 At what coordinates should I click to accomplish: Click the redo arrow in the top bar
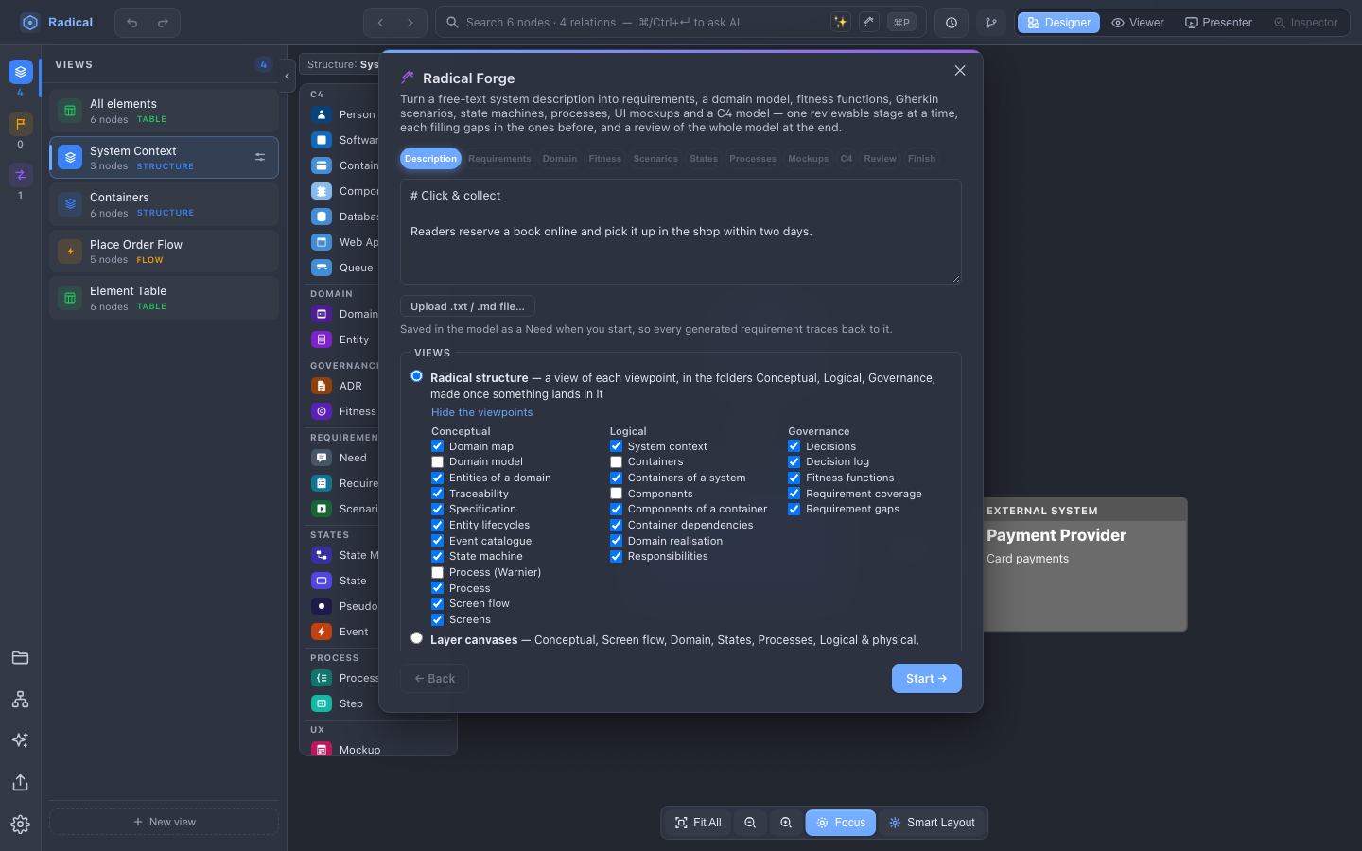pyautogui.click(x=163, y=23)
